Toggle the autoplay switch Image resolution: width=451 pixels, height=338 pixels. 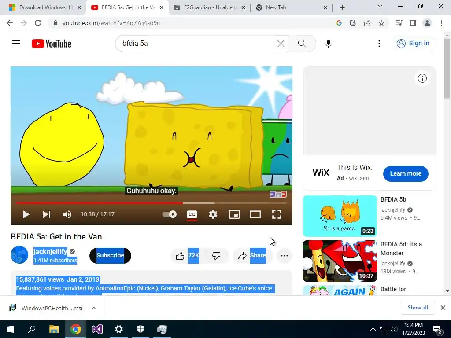click(170, 214)
